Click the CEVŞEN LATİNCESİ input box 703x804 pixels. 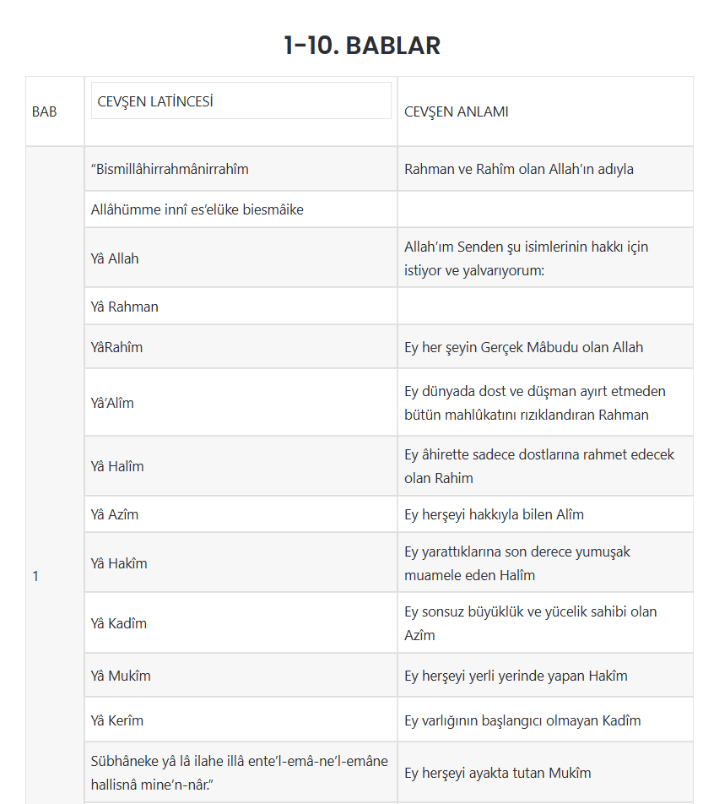[x=241, y=100]
